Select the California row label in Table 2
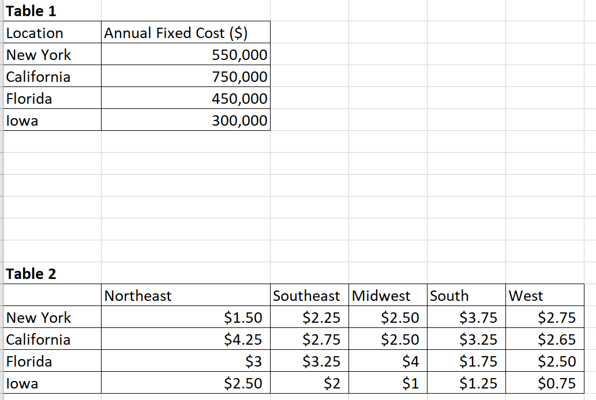This screenshot has width=596, height=400. coord(52,339)
